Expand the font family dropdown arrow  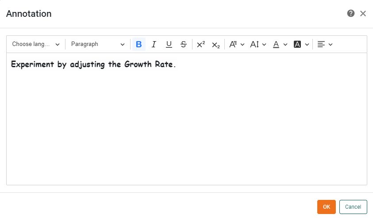(x=242, y=45)
